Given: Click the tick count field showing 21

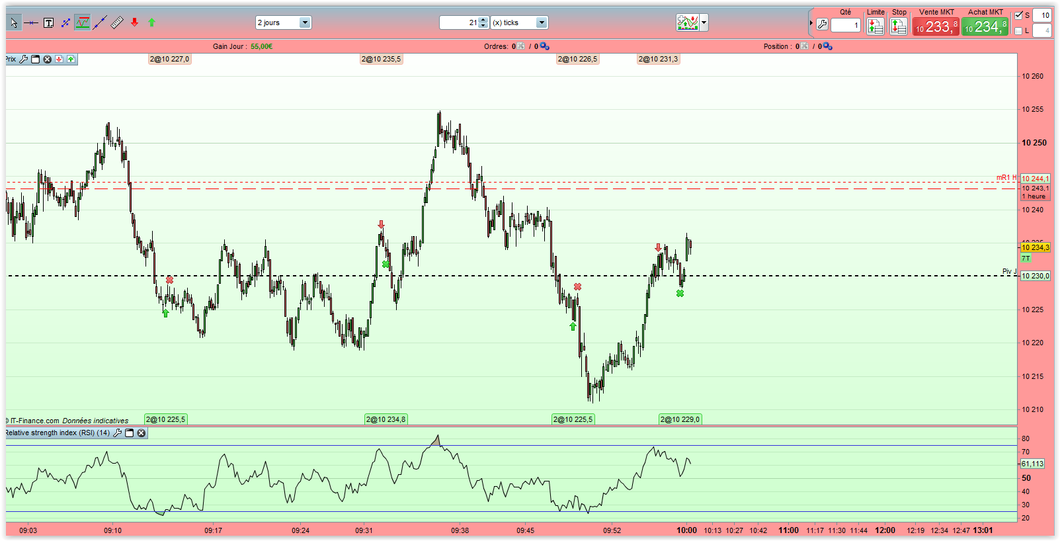Looking at the screenshot, I should (460, 22).
